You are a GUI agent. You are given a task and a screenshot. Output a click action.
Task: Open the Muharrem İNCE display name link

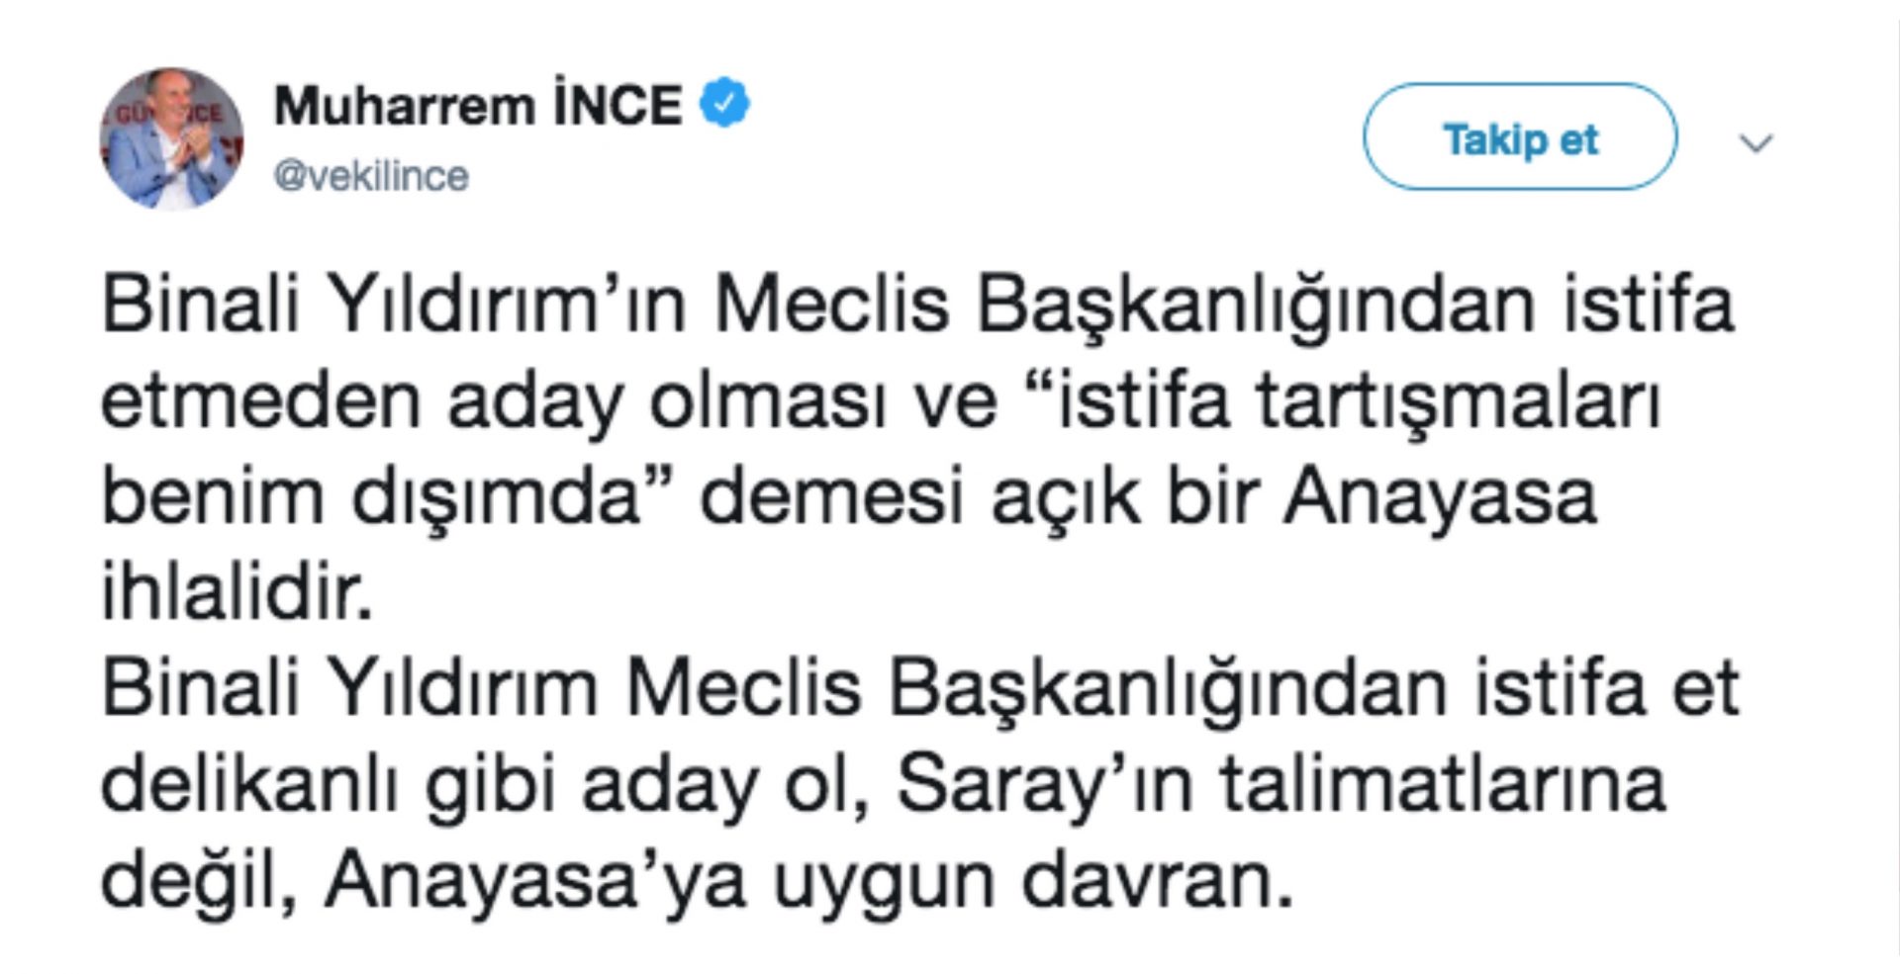(x=478, y=106)
